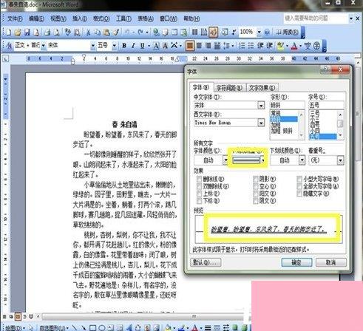363x331 pixels.
Task: Open the 绘图(D) drawing menu button
Action: (x=15, y=328)
